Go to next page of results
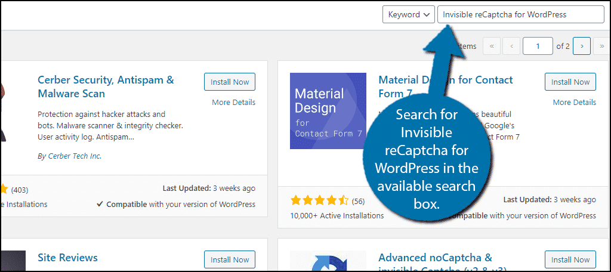 (582, 46)
